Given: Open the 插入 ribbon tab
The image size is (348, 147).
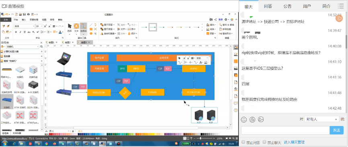Looking at the screenshot, I should (x=24, y=20).
